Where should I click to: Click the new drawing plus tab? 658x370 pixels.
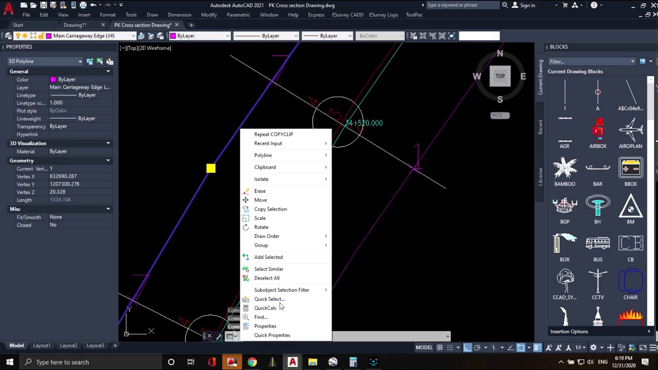coord(191,25)
